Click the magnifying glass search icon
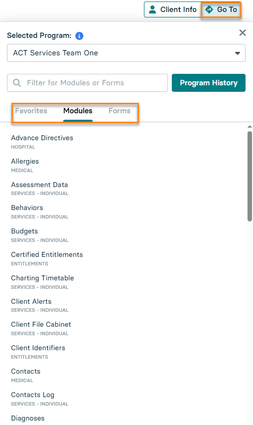Image resolution: width=253 pixels, height=425 pixels. tap(17, 83)
